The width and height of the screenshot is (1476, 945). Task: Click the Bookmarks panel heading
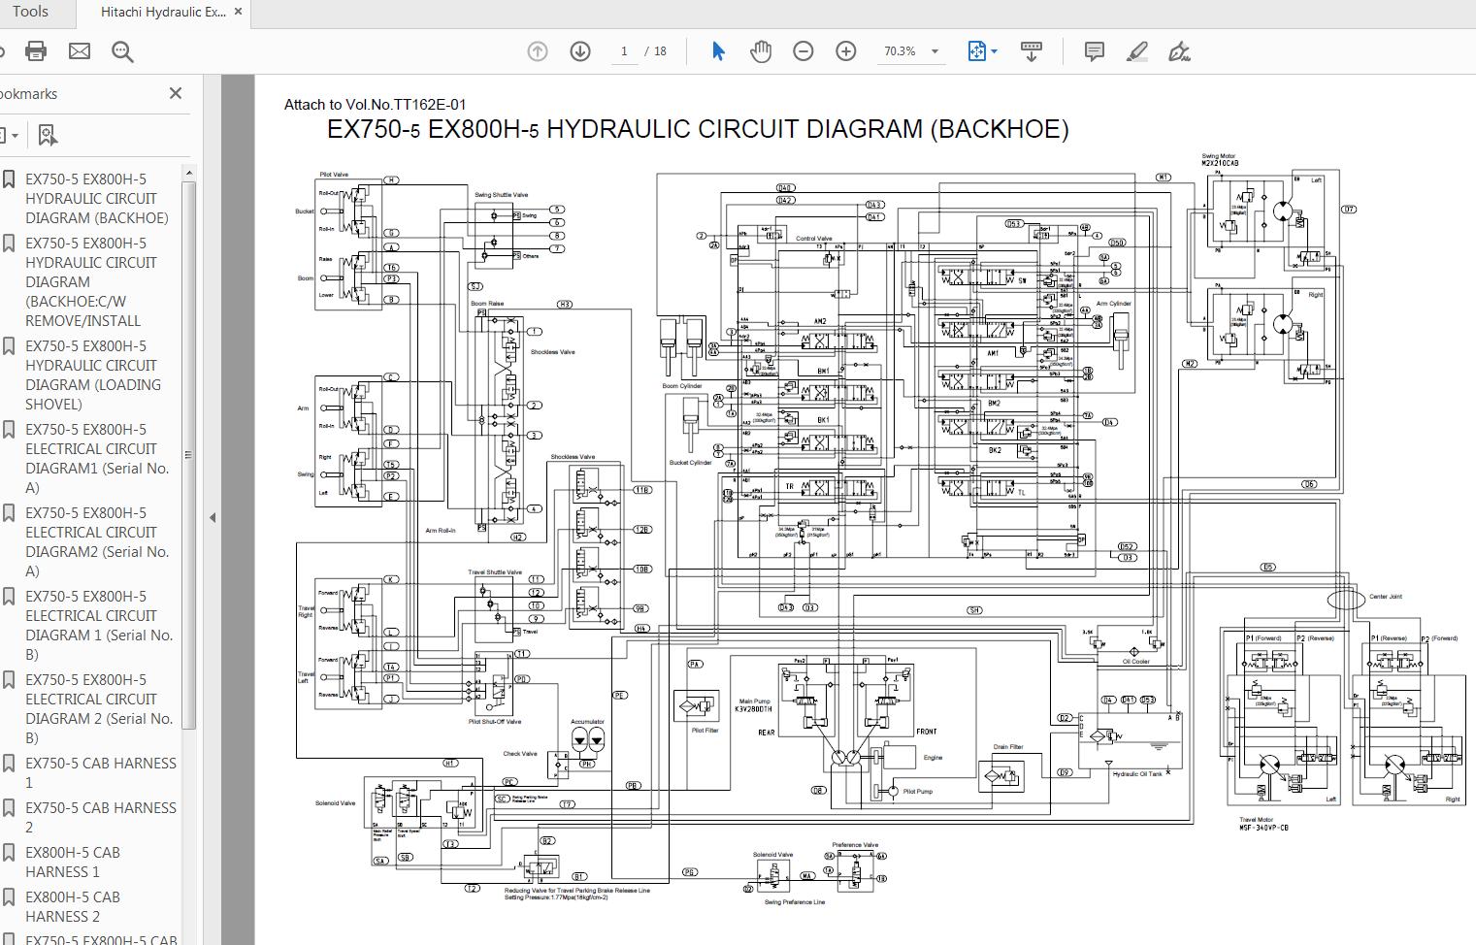coord(29,94)
